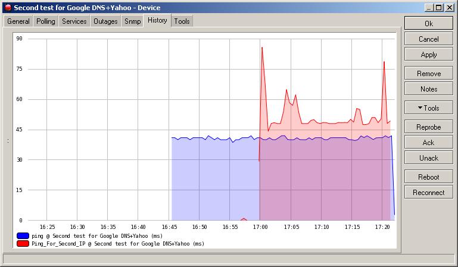Click the Cancel button
Screen dimensions: 458x267
(428, 39)
